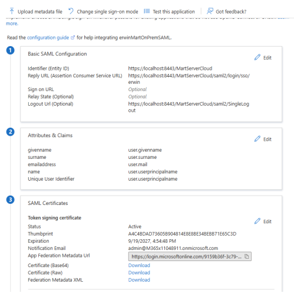This screenshot has width=294, height=293.
Task: Select Test this application command
Action: (174, 12)
